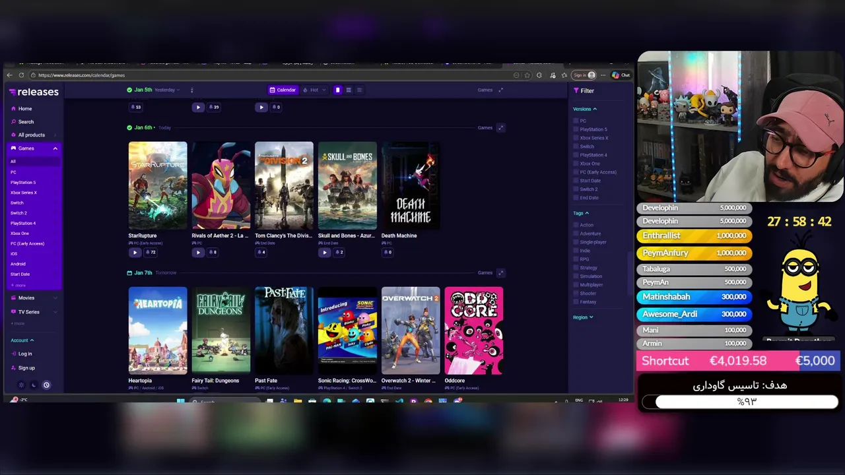This screenshot has height=475, width=845.
Task: Switch to dark theme moon icon
Action: tap(34, 385)
